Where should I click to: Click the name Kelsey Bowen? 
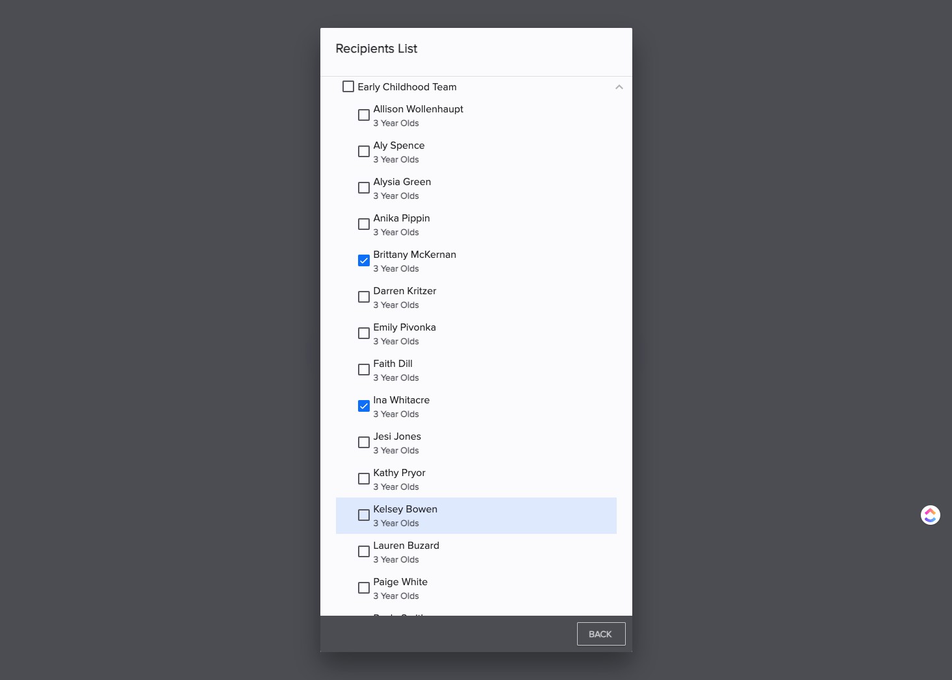point(405,509)
